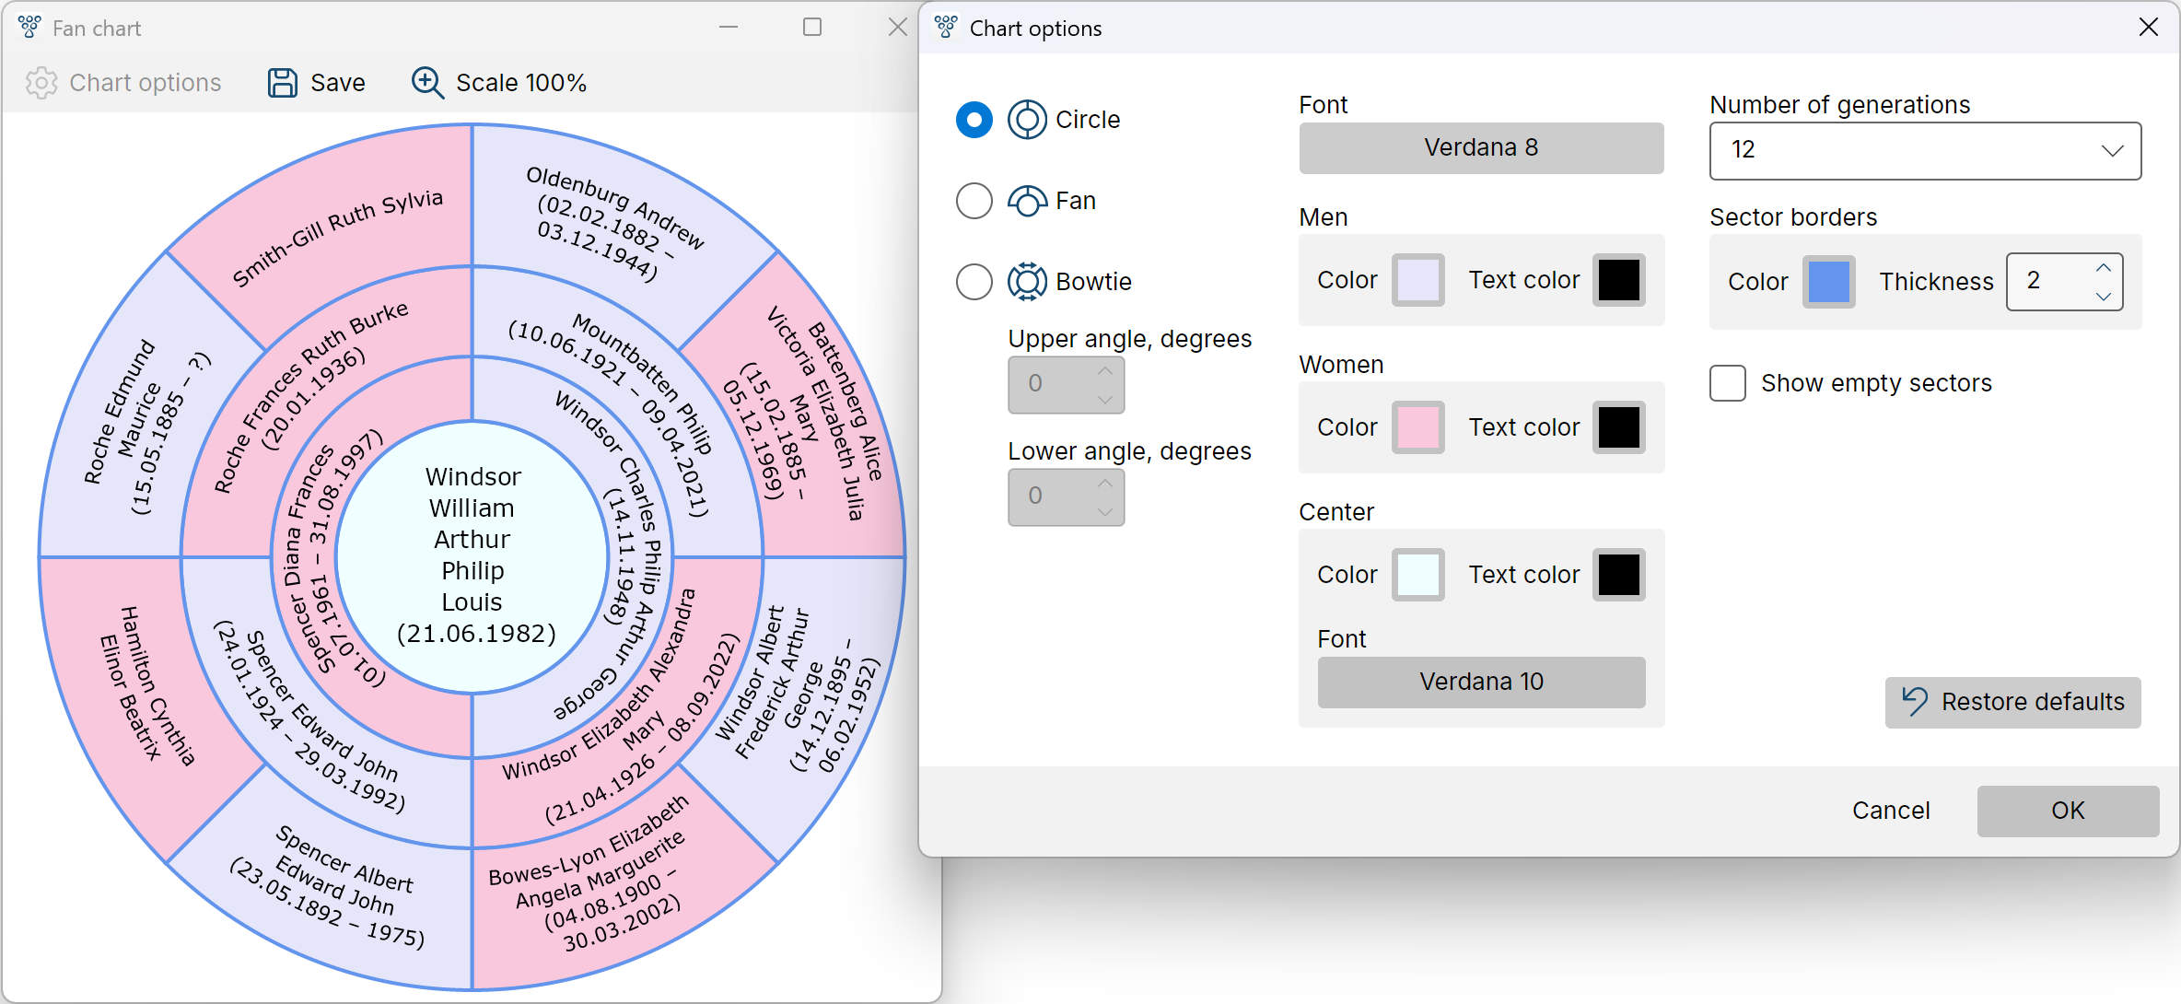Click the Chart options dialog app icon
Screen dimensions: 2181x1004
pos(946,28)
